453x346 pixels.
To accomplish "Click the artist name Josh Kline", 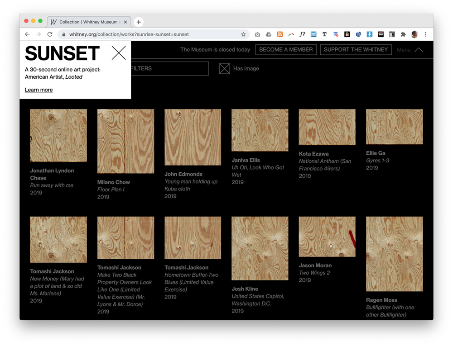I will click(245, 289).
